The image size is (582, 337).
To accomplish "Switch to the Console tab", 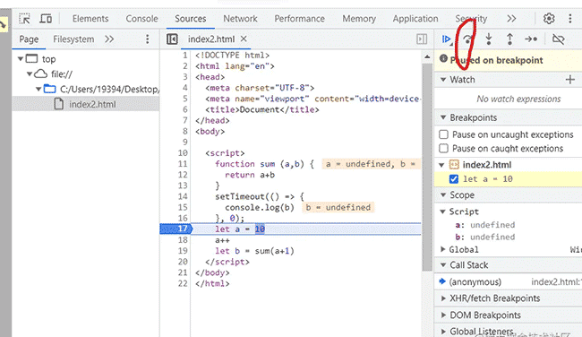I will tap(141, 19).
